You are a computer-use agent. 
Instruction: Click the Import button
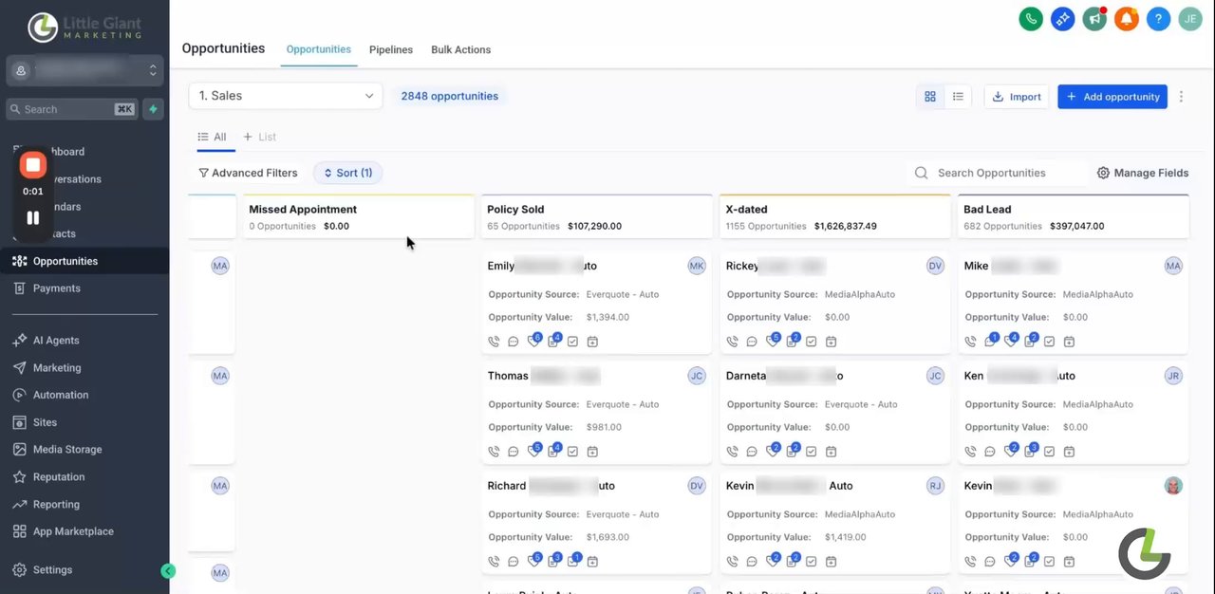tap(1016, 97)
